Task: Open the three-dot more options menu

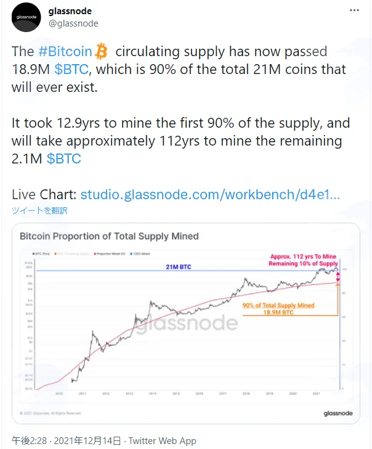Action: (x=354, y=10)
